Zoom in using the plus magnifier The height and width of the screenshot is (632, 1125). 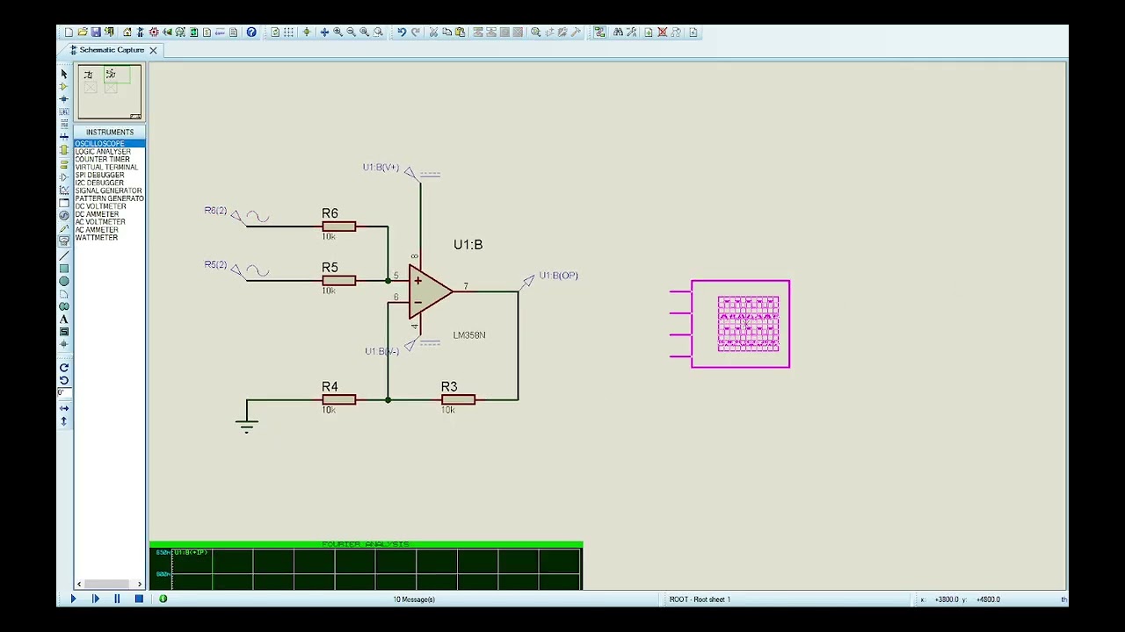click(x=337, y=32)
